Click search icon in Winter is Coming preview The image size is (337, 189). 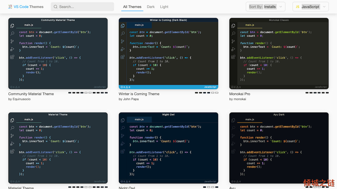(x=123, y=33)
